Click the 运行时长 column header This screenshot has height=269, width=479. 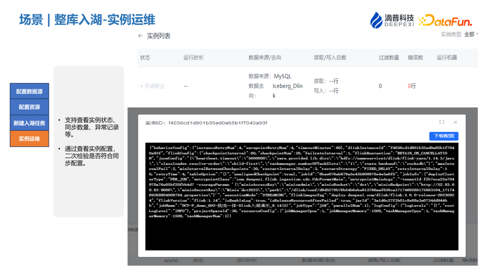coord(193,58)
